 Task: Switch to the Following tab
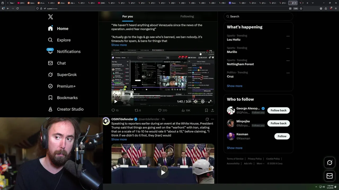187,16
